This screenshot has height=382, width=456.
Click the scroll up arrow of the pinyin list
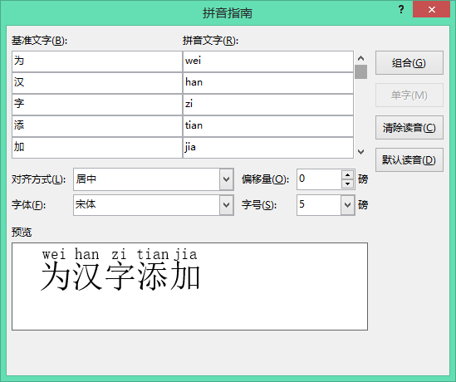click(x=361, y=58)
